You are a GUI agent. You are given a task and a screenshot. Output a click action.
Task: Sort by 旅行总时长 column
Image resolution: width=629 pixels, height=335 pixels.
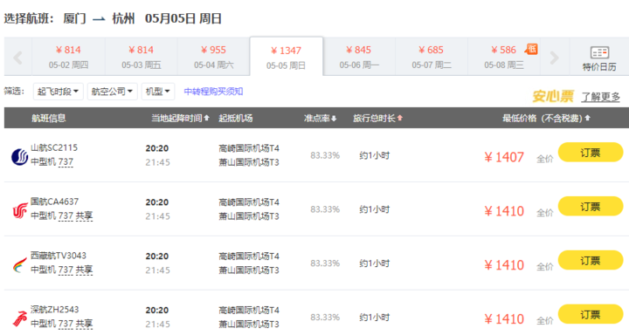pos(377,119)
